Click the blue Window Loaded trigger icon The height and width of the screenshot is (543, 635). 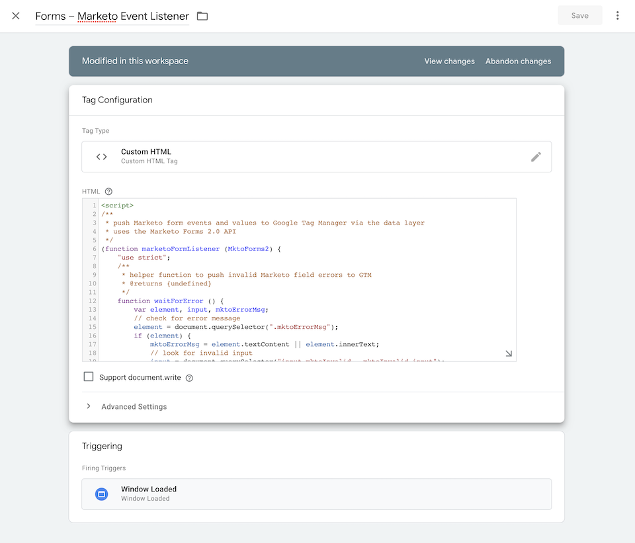tap(102, 494)
